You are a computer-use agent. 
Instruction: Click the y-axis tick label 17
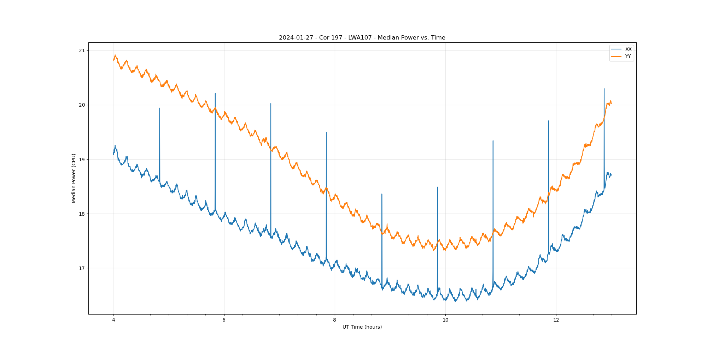coord(82,268)
